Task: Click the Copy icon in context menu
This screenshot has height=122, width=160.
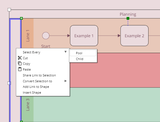Action: [x=20, y=63]
